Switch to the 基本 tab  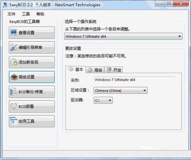tap(76, 70)
